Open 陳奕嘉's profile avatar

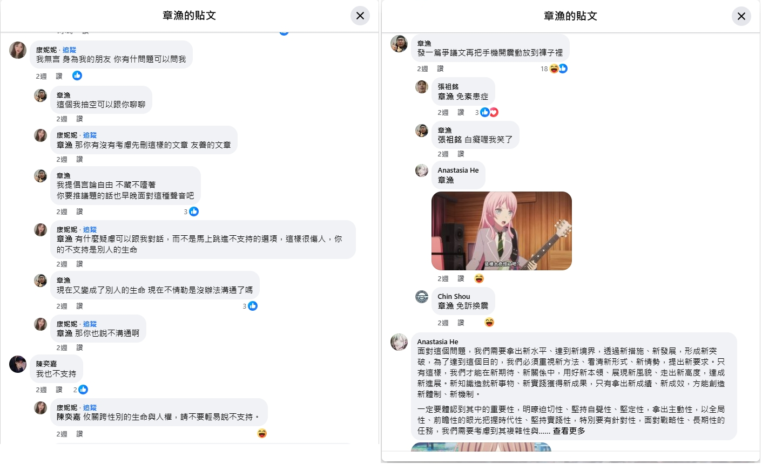point(18,364)
